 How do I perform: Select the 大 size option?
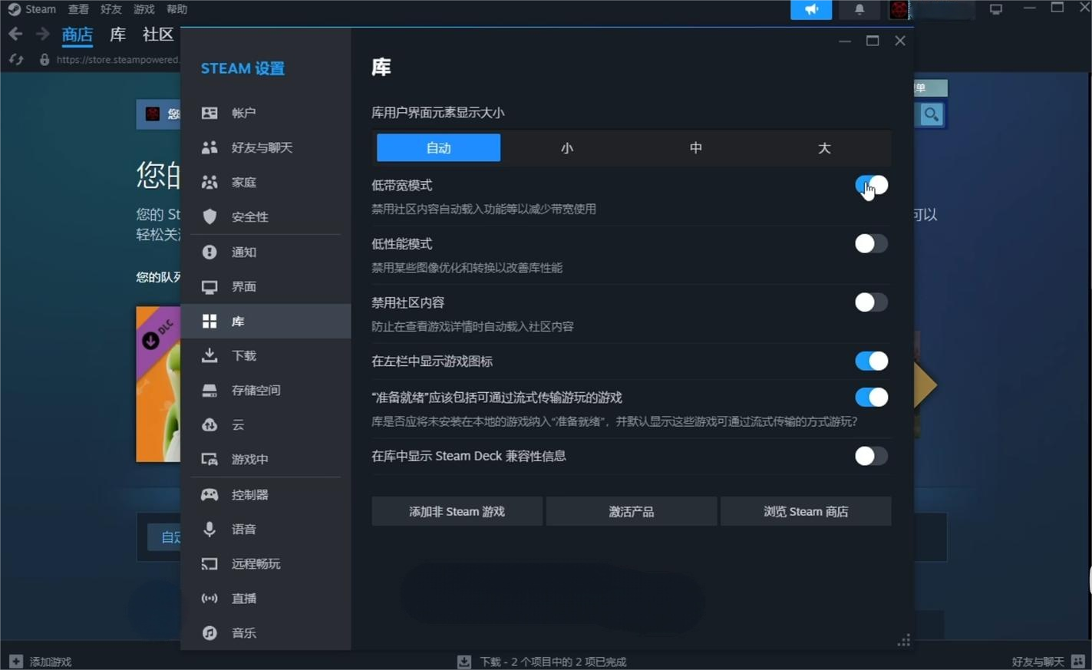(x=823, y=148)
